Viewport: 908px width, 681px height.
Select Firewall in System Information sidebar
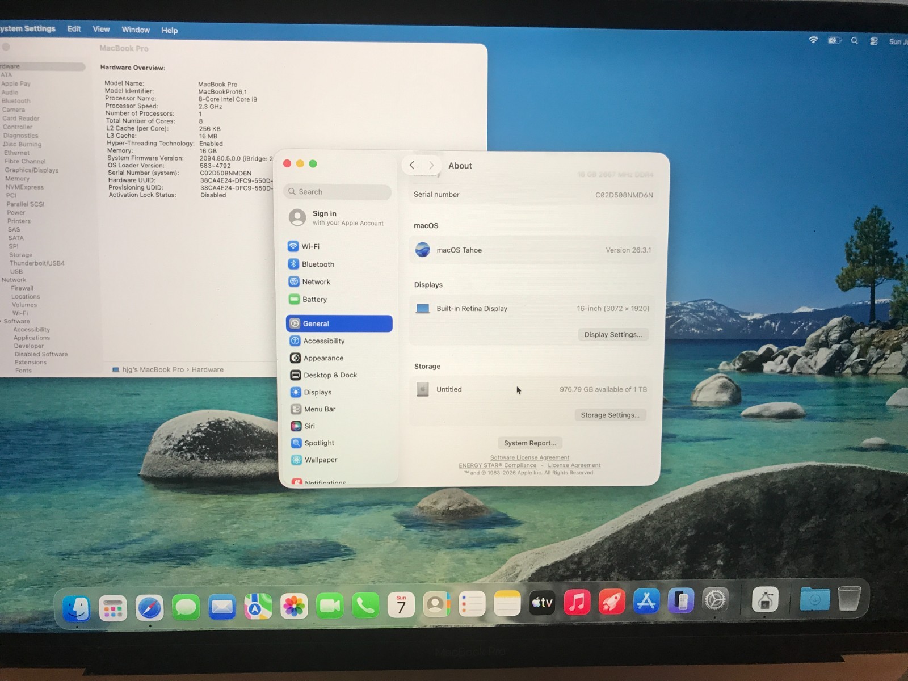point(22,288)
